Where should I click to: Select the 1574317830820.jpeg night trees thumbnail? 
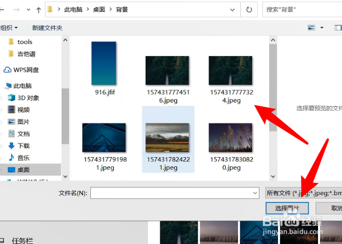tap(231, 138)
